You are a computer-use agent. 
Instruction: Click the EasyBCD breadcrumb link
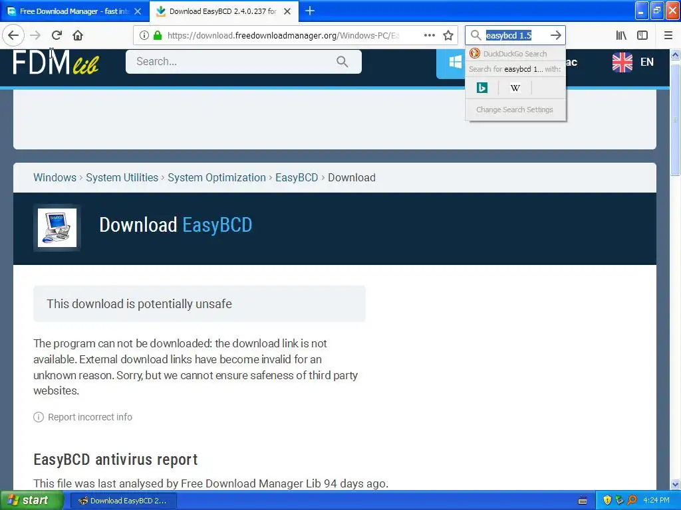tap(297, 177)
